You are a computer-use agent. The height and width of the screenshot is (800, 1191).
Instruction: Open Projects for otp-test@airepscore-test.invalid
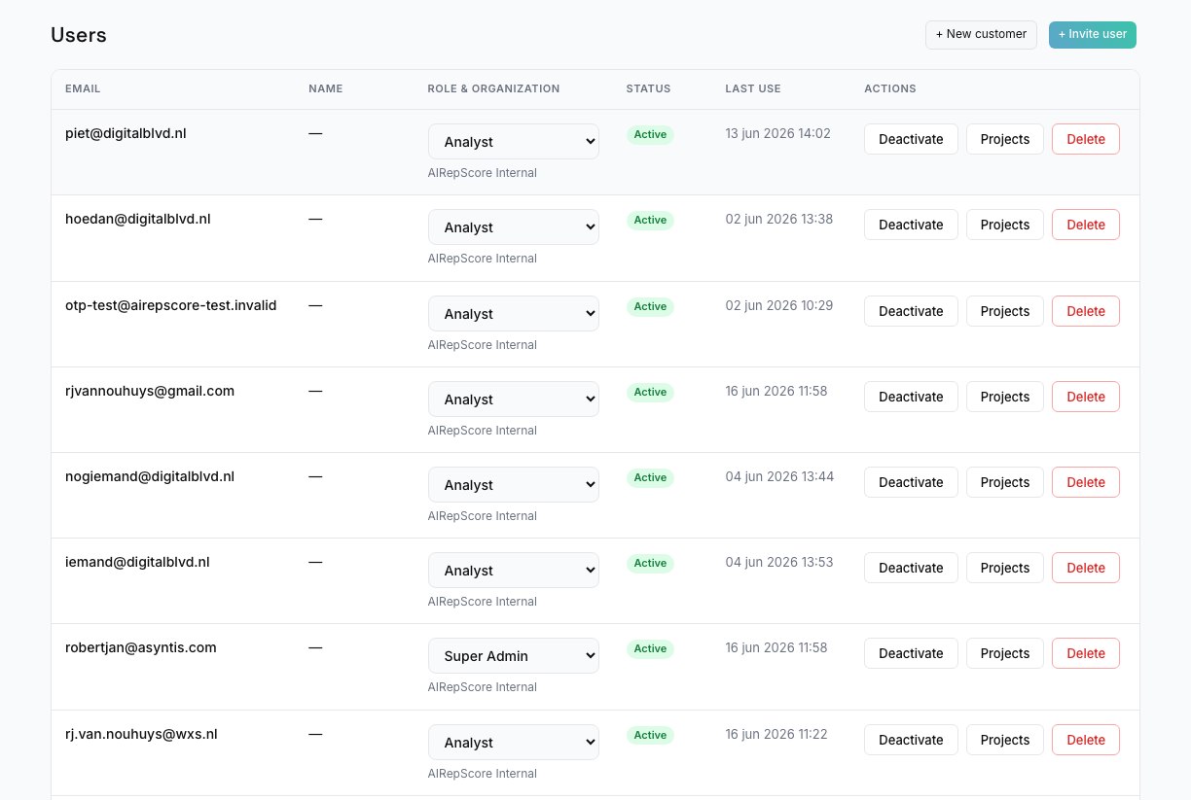coord(1005,311)
